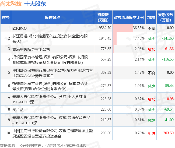Select the 序号 column header
The image size is (175, 148).
click(x=6, y=17)
